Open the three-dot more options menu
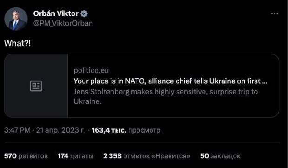288x168 pixels. click(x=275, y=13)
